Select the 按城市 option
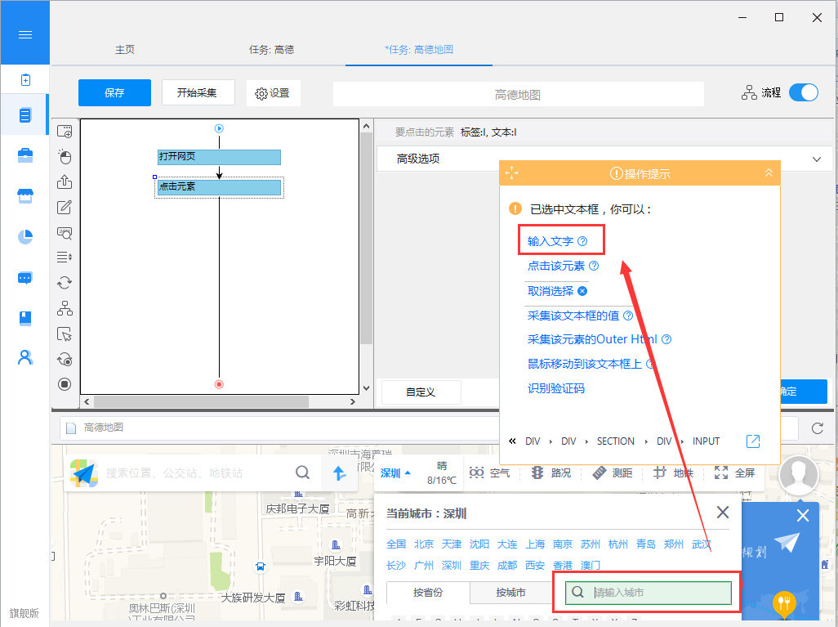 511,592
